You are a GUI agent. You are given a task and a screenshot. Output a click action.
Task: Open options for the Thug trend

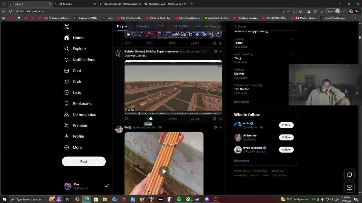292,55
